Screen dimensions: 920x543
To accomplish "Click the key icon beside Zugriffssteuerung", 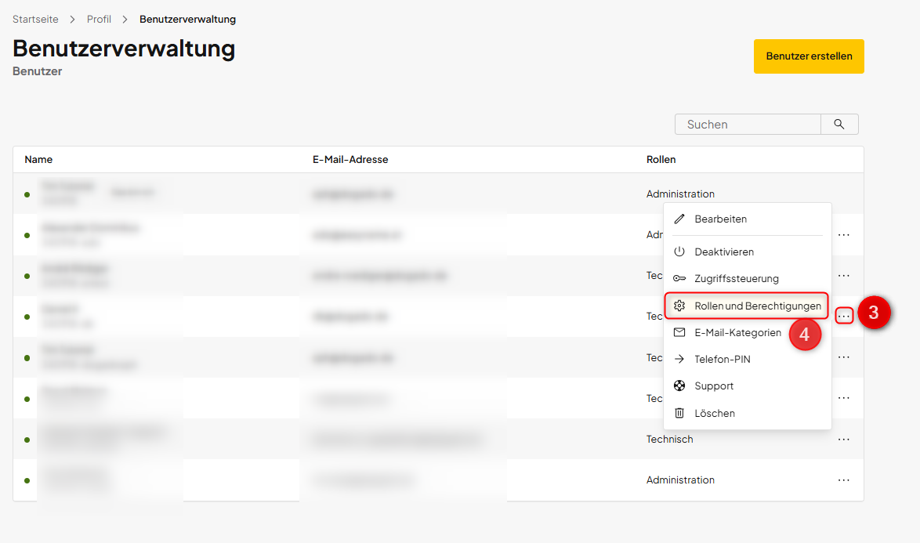I will click(x=679, y=279).
